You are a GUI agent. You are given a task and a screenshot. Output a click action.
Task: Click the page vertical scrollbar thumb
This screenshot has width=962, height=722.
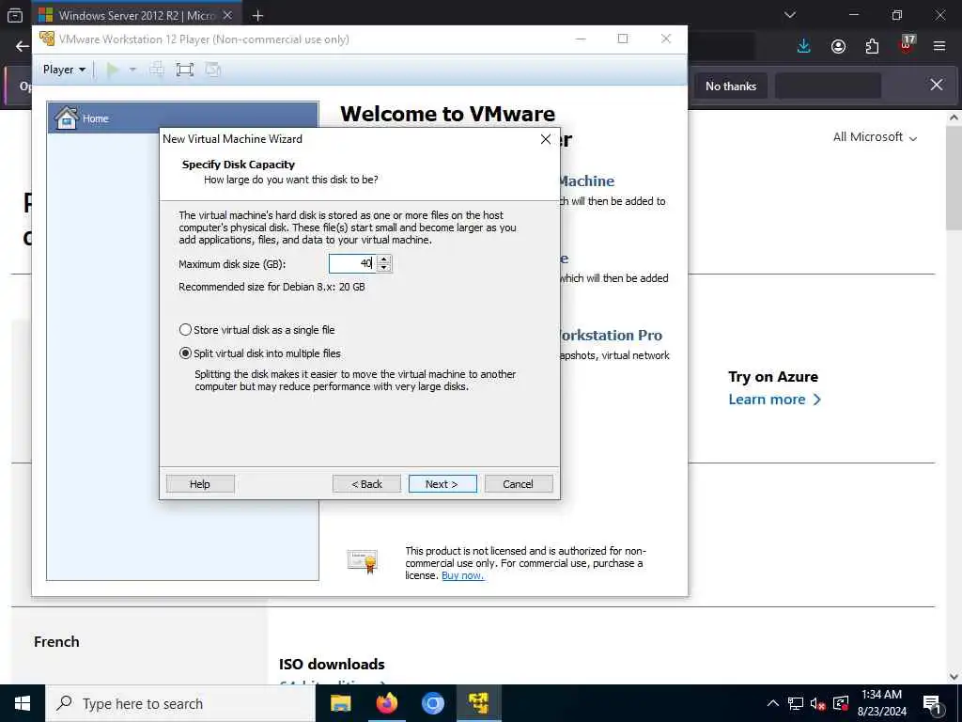tap(954, 178)
